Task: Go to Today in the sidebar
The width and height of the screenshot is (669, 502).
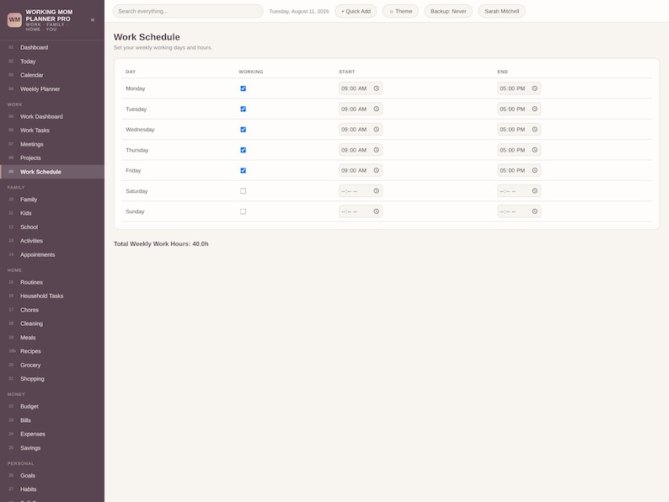Action: click(52, 61)
